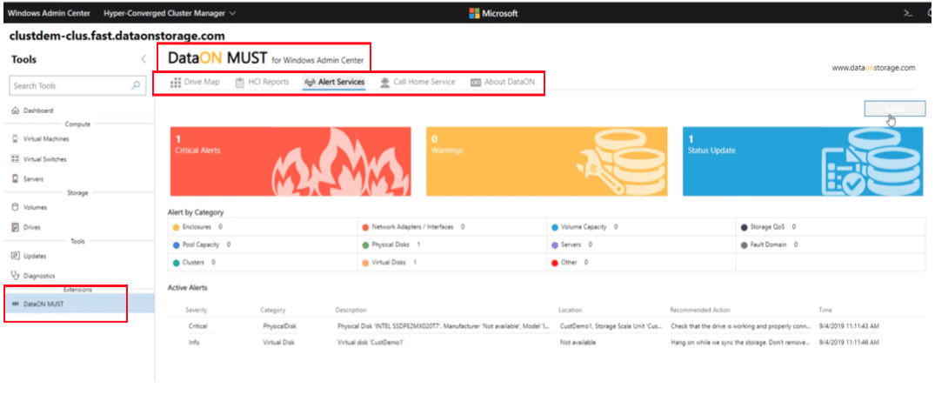935x402 pixels.
Task: Click the Virtual Switches icon
Action: (x=16, y=159)
